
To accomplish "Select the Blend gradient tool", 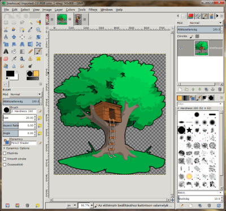I will [x=22, y=51].
